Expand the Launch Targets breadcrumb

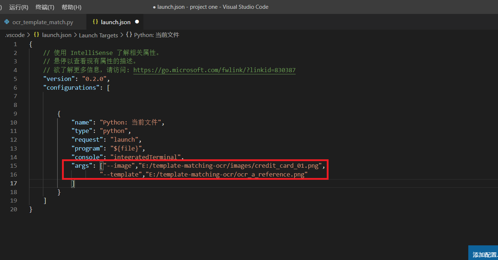(98, 35)
